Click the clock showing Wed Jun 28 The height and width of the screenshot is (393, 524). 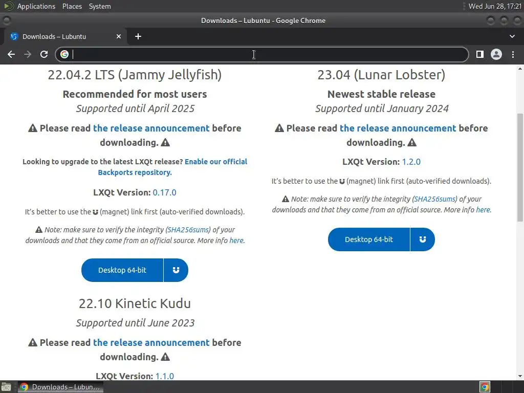pyautogui.click(x=495, y=6)
